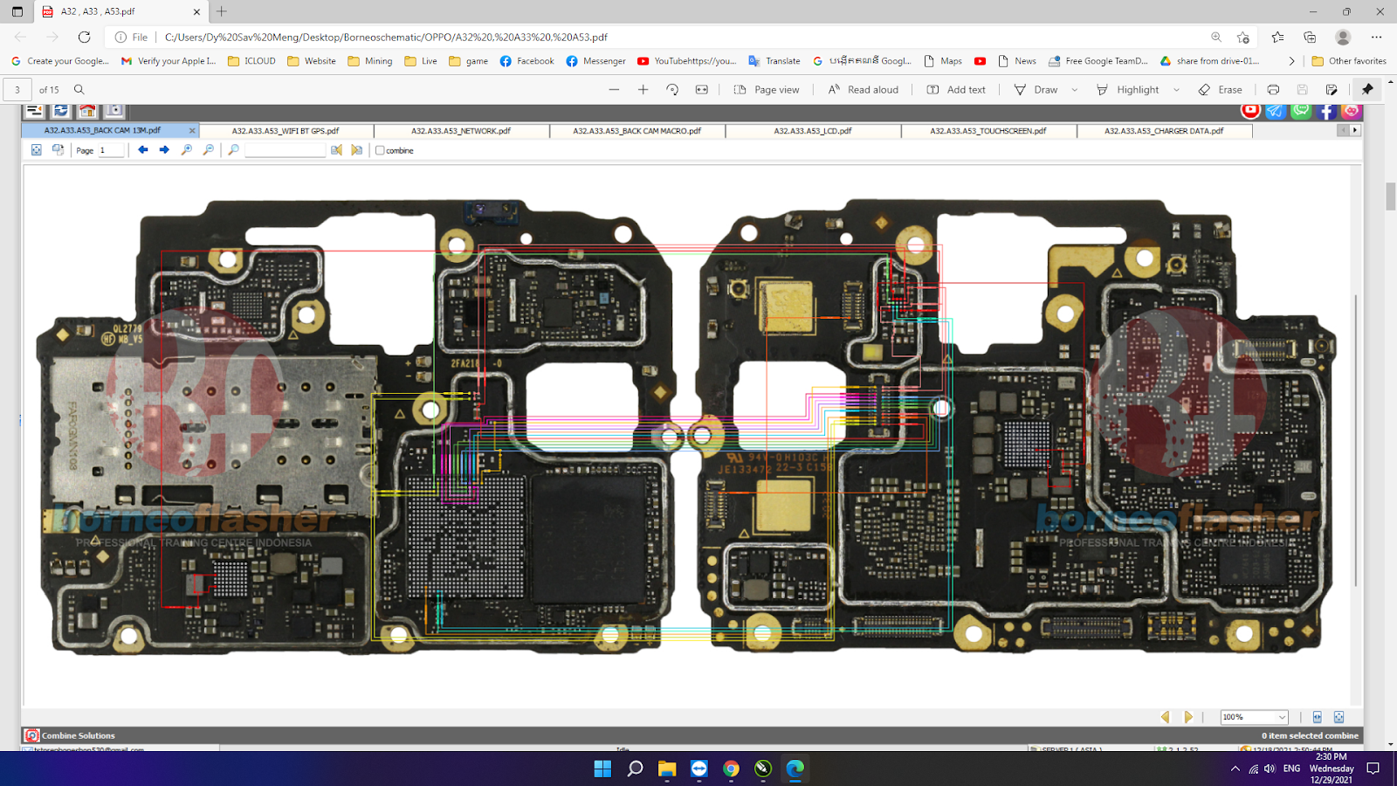Switch to A32.A33.A53_NETWORK.pdf tab
The height and width of the screenshot is (786, 1397).
(x=461, y=131)
